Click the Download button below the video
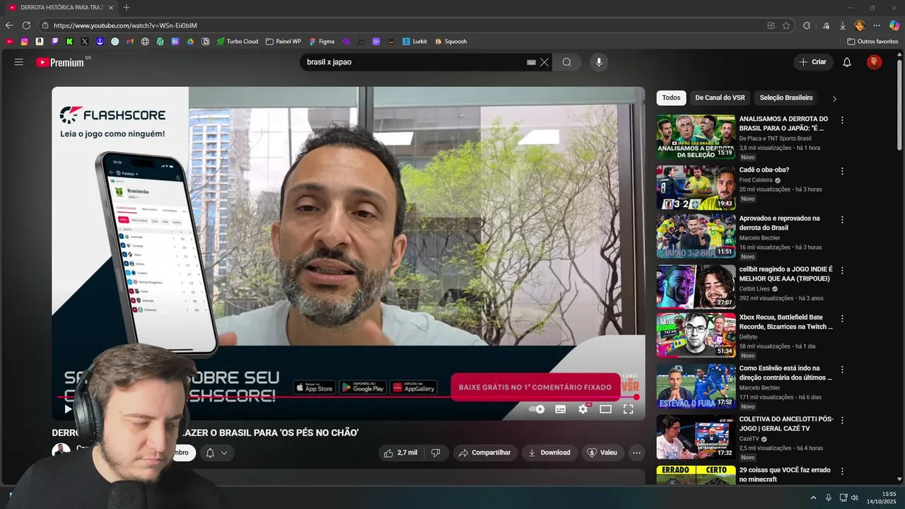Screen dimensions: 905x509 (549, 452)
